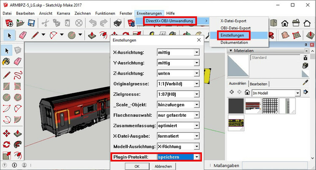Save the model with floppy icon

click(31, 23)
